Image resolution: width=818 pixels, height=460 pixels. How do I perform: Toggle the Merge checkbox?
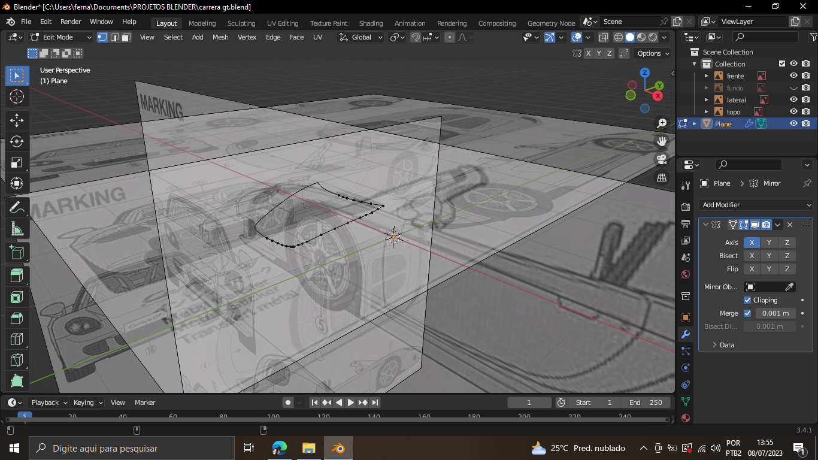[x=747, y=313]
